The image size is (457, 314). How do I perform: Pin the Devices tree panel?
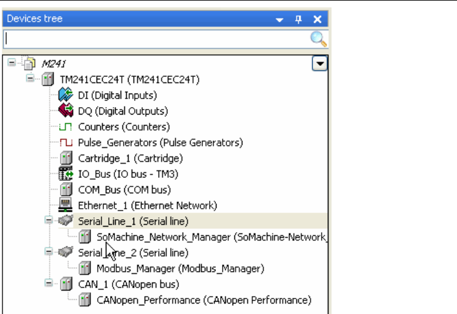298,19
